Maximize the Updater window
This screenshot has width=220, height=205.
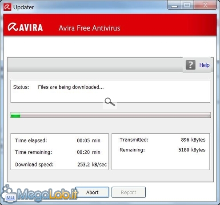point(187,5)
